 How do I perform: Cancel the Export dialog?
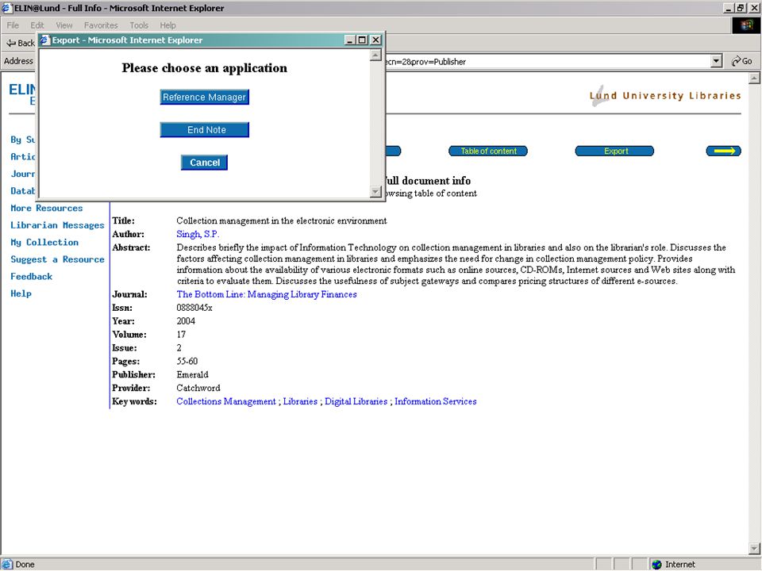point(204,163)
